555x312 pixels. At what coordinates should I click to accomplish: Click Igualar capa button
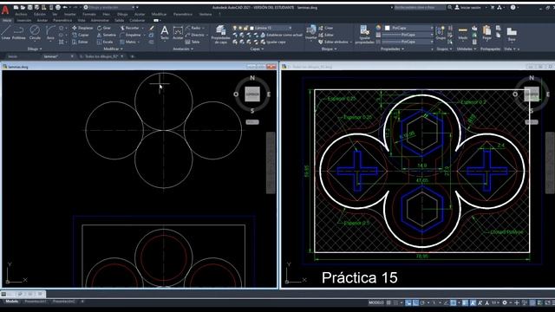point(273,42)
